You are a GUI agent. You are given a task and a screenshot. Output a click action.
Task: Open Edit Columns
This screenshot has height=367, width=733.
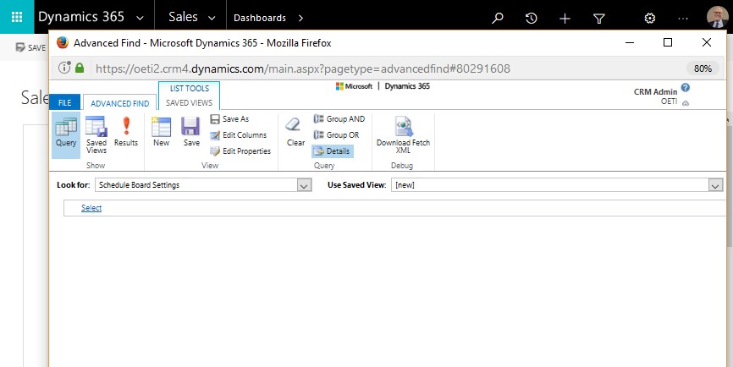(239, 135)
